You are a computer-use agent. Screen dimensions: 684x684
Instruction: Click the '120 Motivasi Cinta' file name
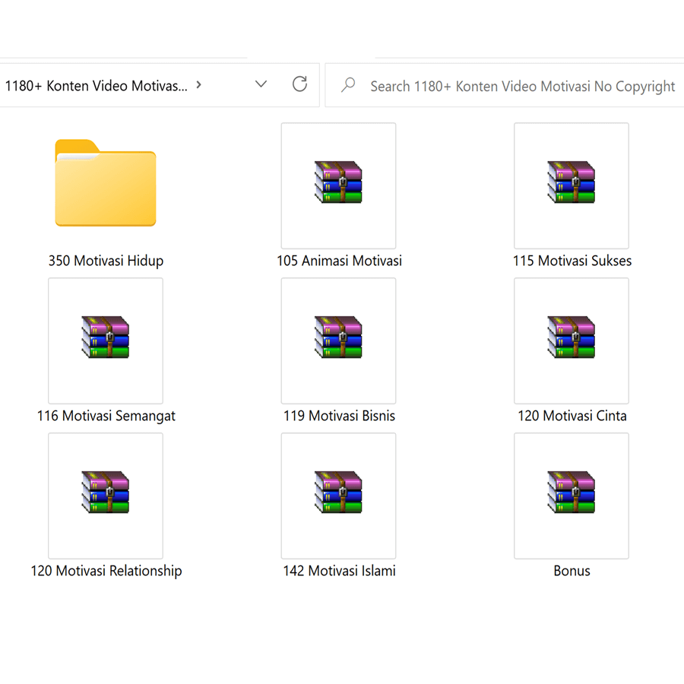(x=572, y=416)
